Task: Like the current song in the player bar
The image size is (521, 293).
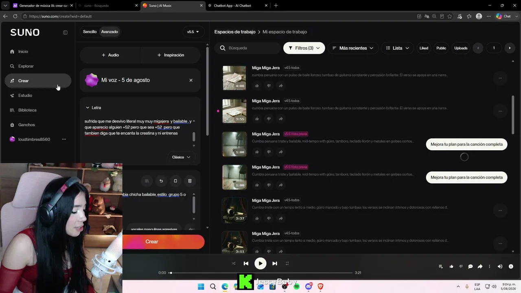Action: click(451, 267)
